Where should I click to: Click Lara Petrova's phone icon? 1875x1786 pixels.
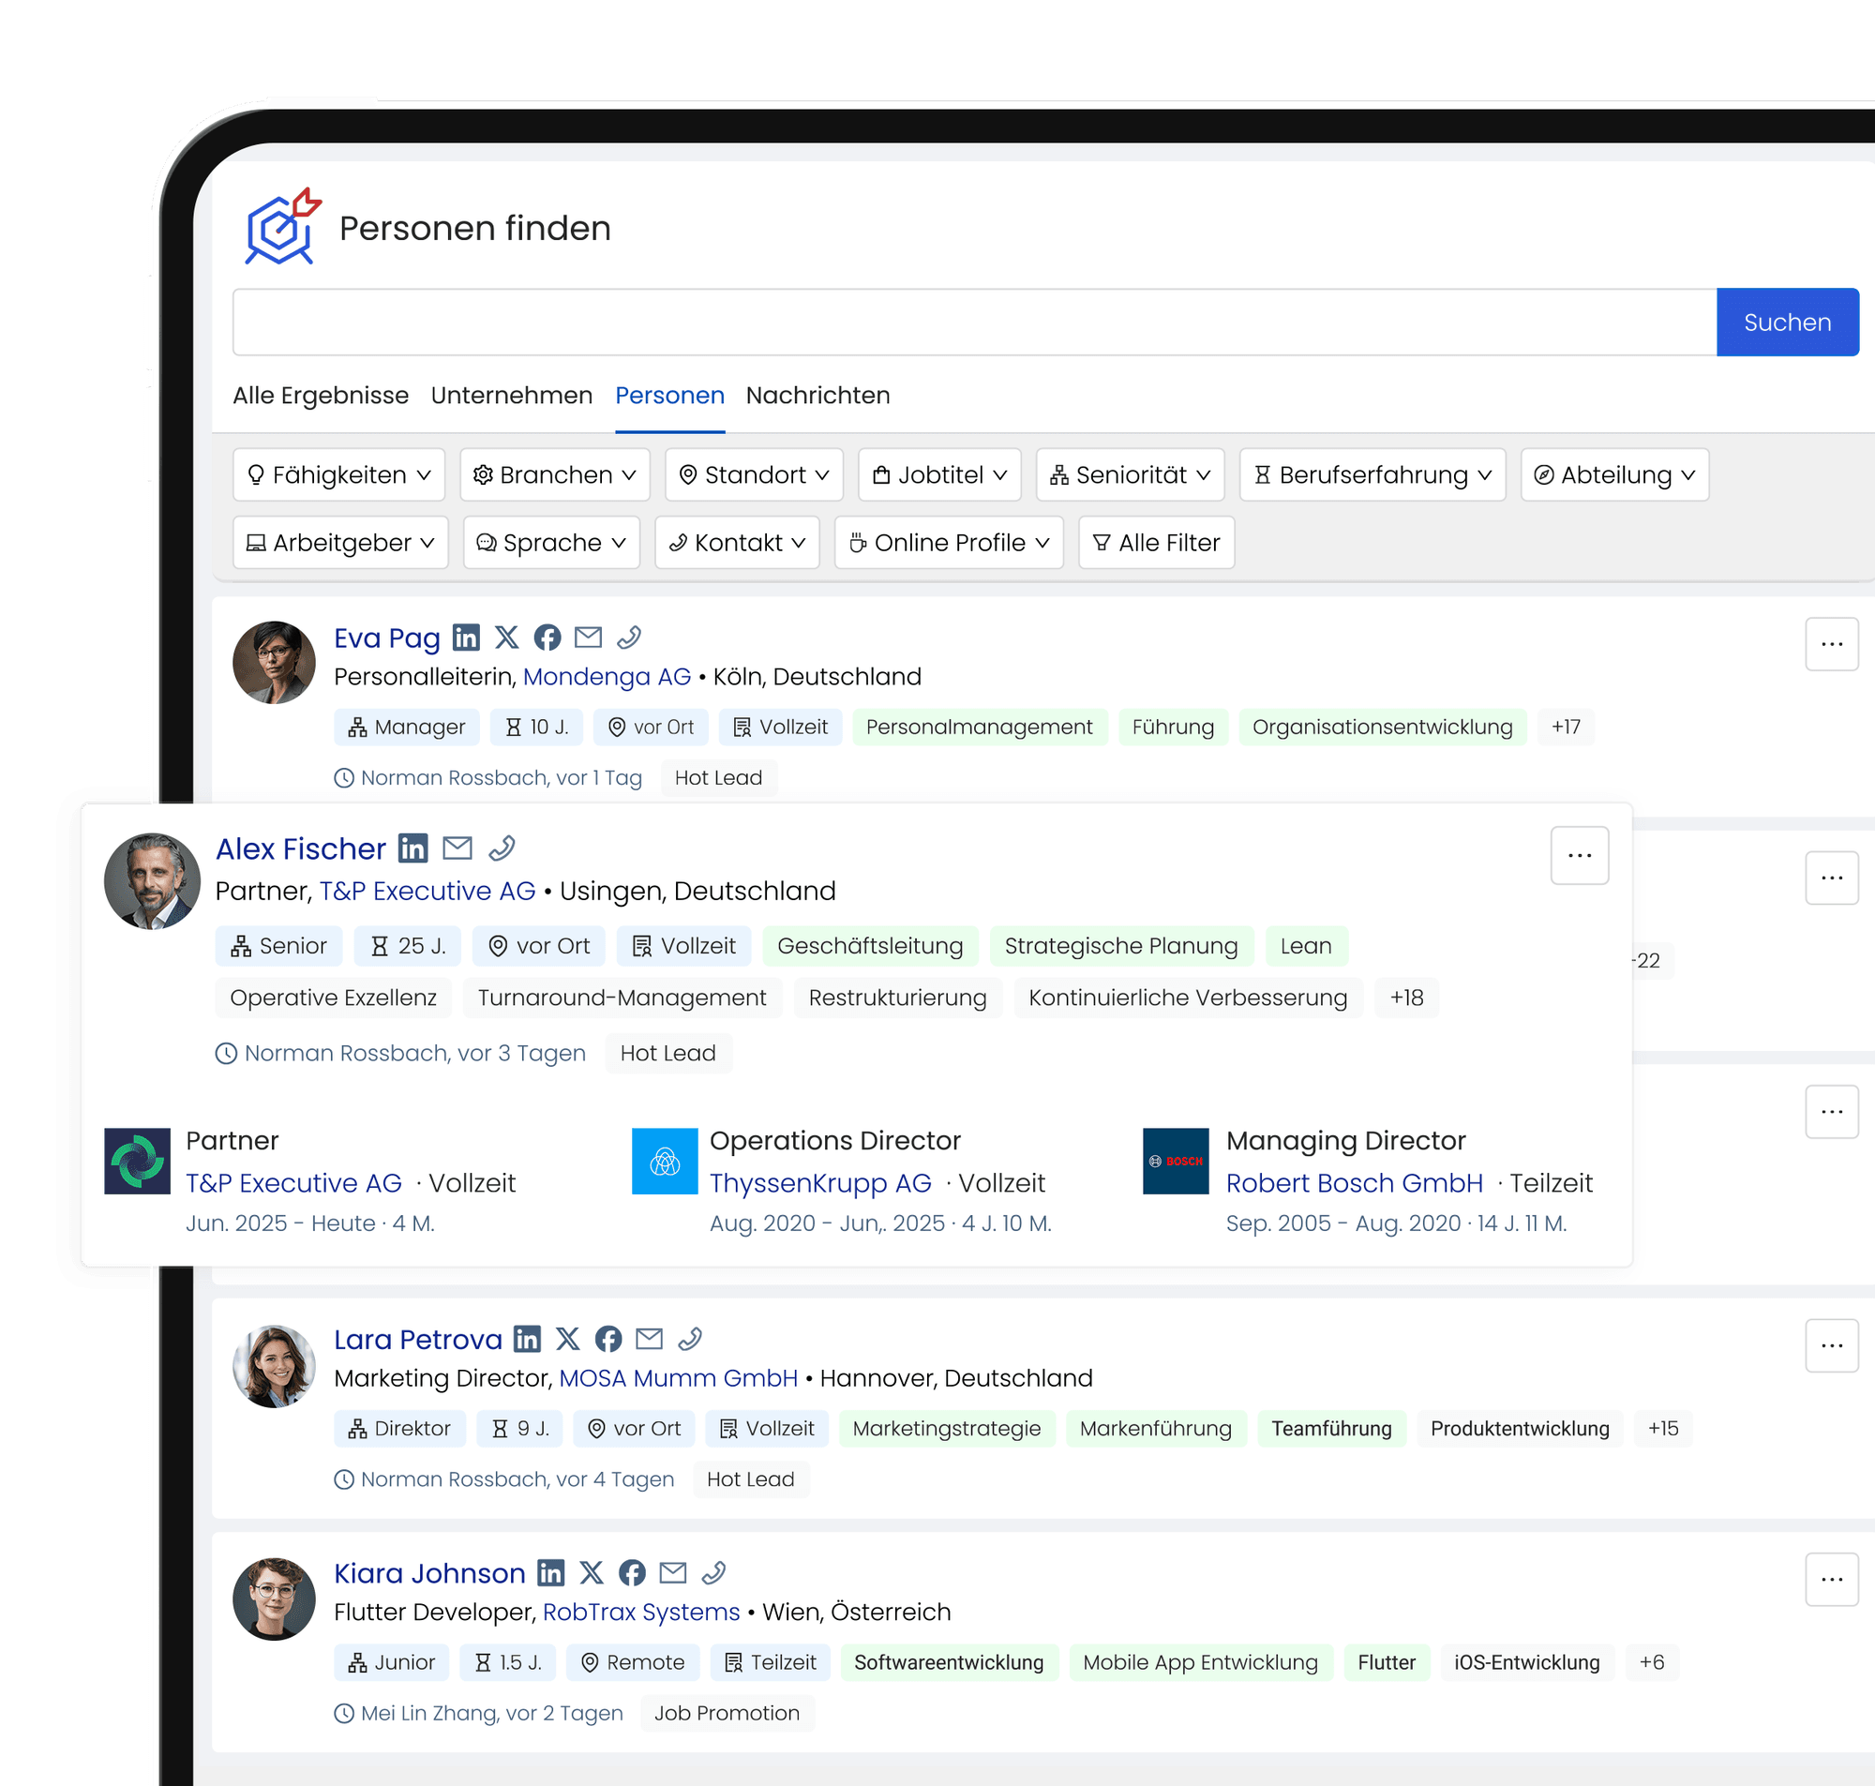[690, 1339]
